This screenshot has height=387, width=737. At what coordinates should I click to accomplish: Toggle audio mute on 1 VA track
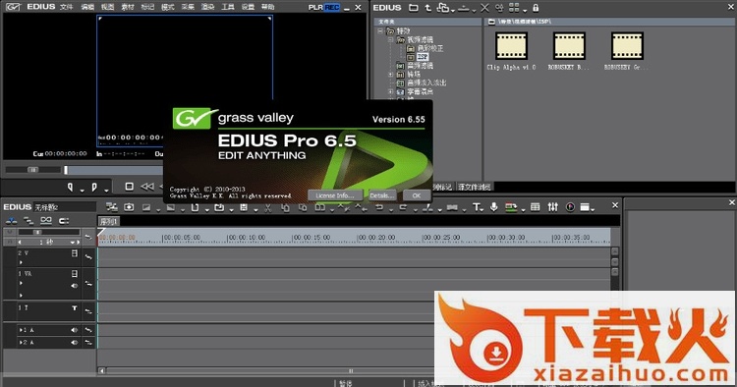75,286
